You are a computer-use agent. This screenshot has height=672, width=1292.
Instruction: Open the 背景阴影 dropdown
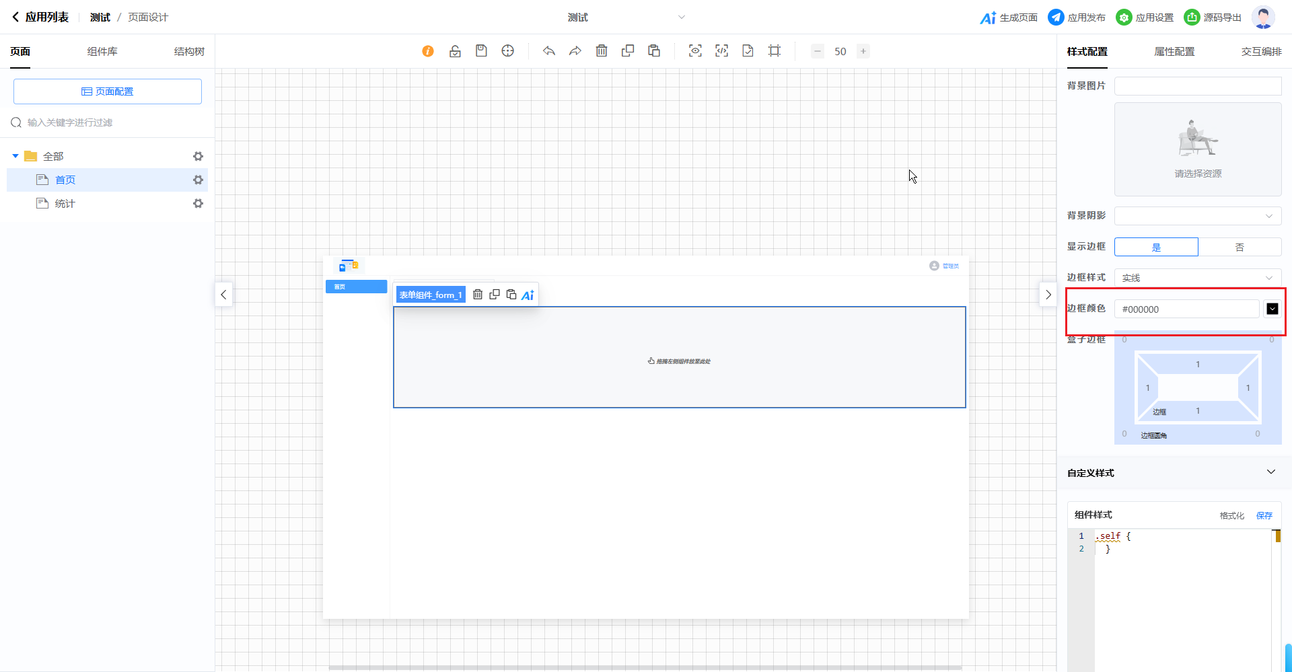1198,216
